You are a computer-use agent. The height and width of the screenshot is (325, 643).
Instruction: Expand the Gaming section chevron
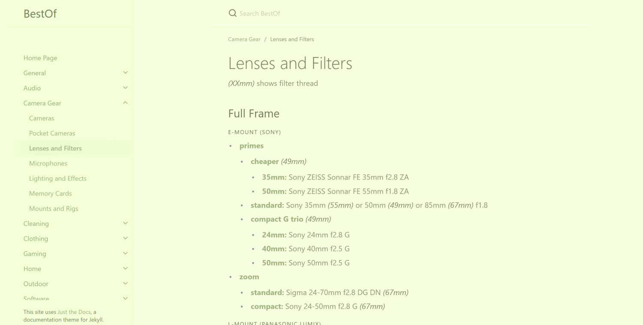[125, 253]
